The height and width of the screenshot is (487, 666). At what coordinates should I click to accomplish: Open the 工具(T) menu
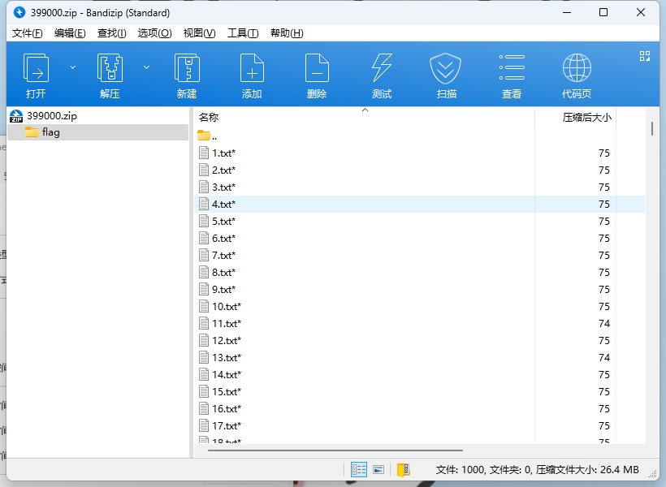pos(243,33)
